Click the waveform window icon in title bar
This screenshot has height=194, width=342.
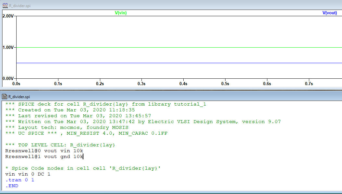click(x=5, y=6)
